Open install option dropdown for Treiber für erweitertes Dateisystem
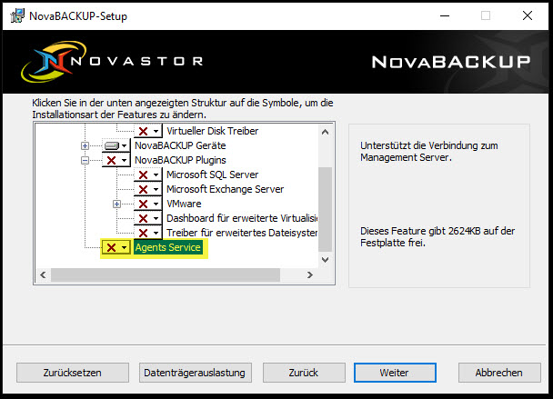 [148, 233]
